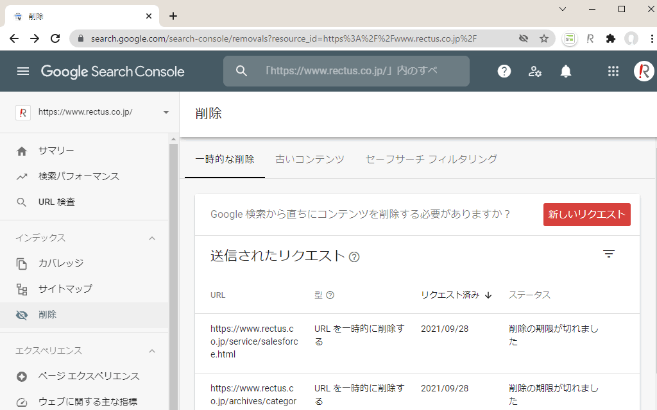Open users and settings management icon
The width and height of the screenshot is (657, 410).
tap(534, 71)
